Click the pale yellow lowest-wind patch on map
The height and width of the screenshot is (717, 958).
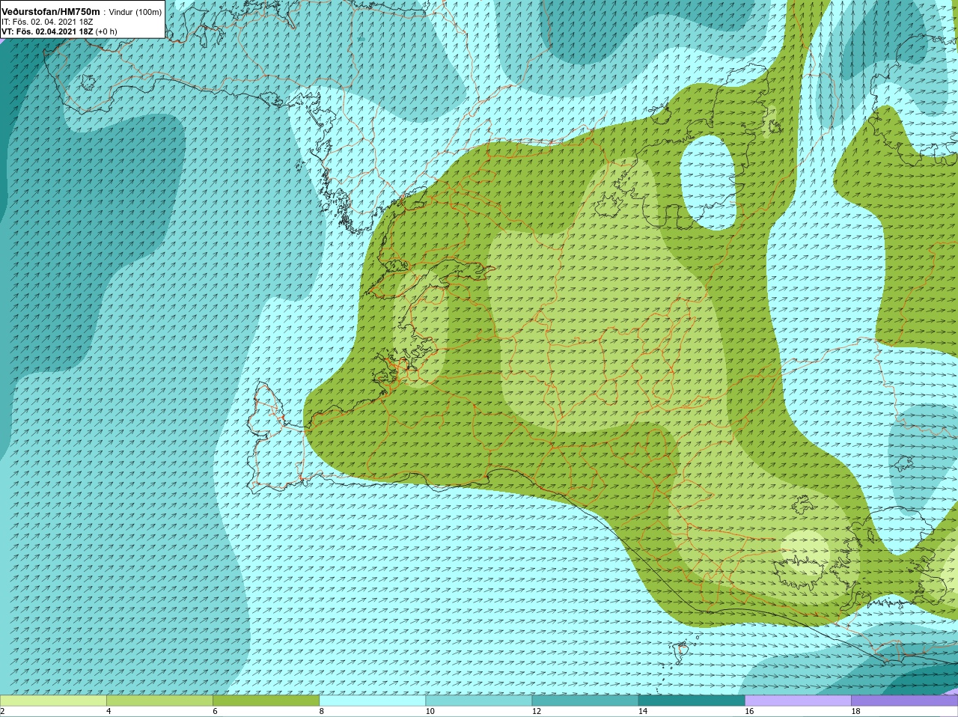click(805, 551)
